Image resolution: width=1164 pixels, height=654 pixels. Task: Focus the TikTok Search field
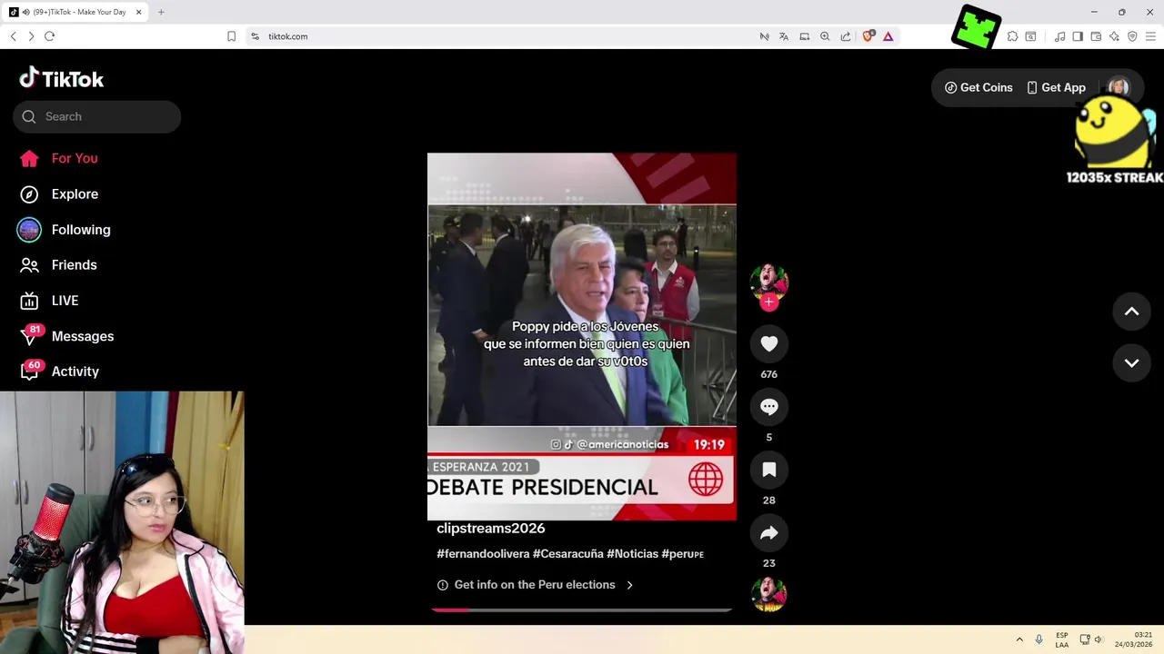(x=96, y=116)
